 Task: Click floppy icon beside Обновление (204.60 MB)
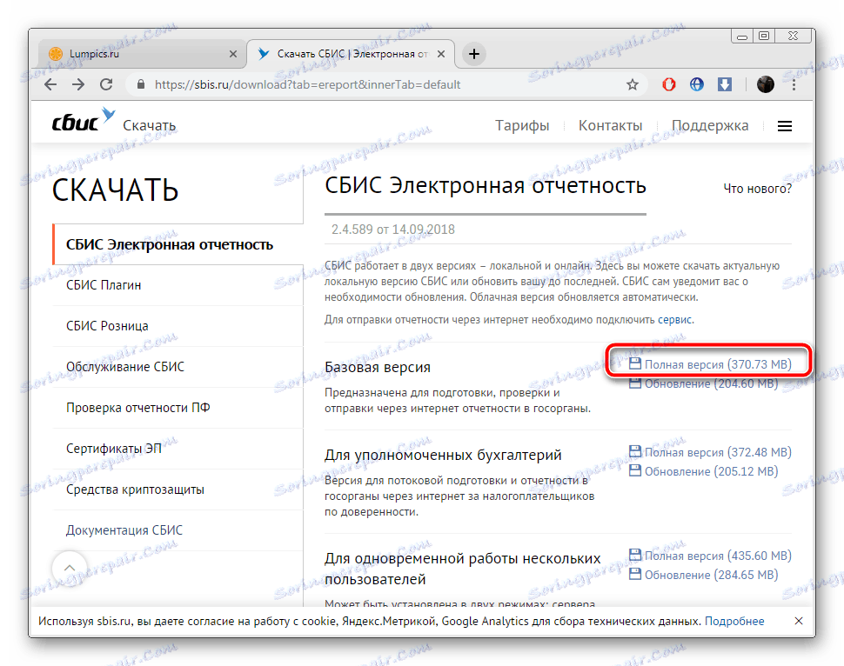click(635, 383)
